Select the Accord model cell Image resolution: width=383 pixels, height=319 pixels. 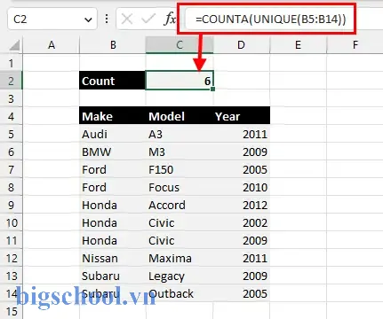point(180,205)
